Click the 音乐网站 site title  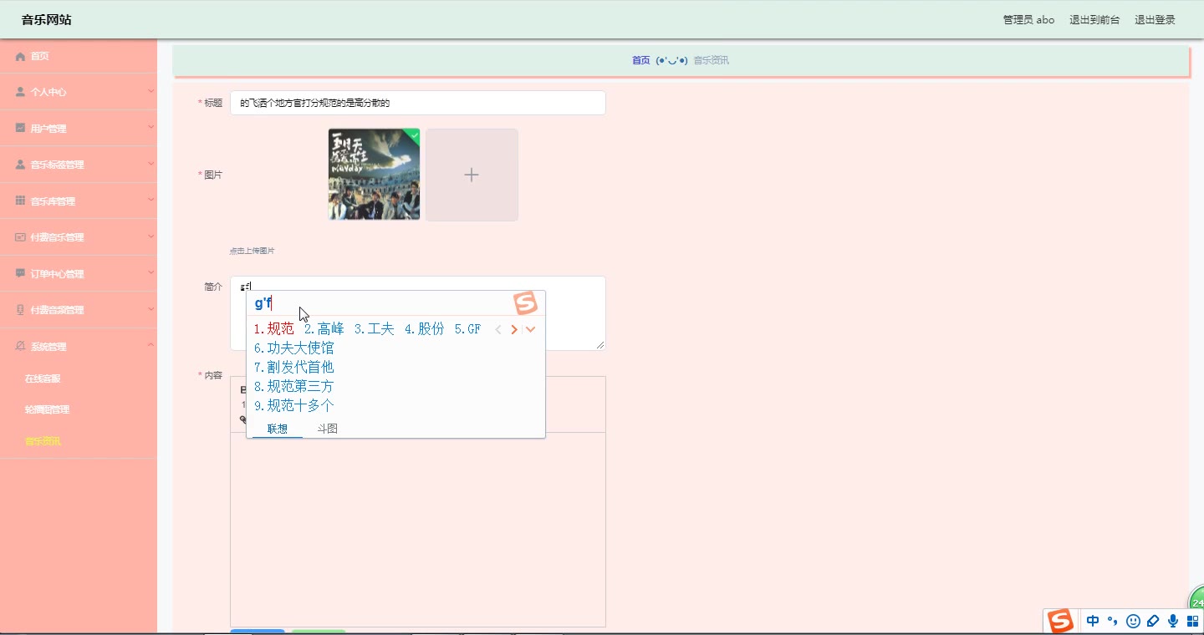pyautogui.click(x=47, y=19)
